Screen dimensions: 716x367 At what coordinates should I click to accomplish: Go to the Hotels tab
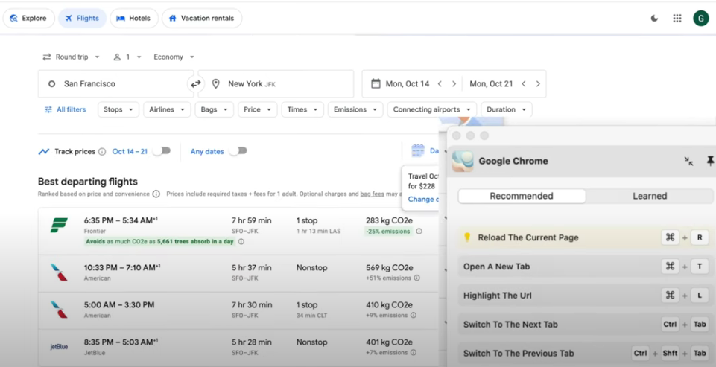click(x=134, y=19)
